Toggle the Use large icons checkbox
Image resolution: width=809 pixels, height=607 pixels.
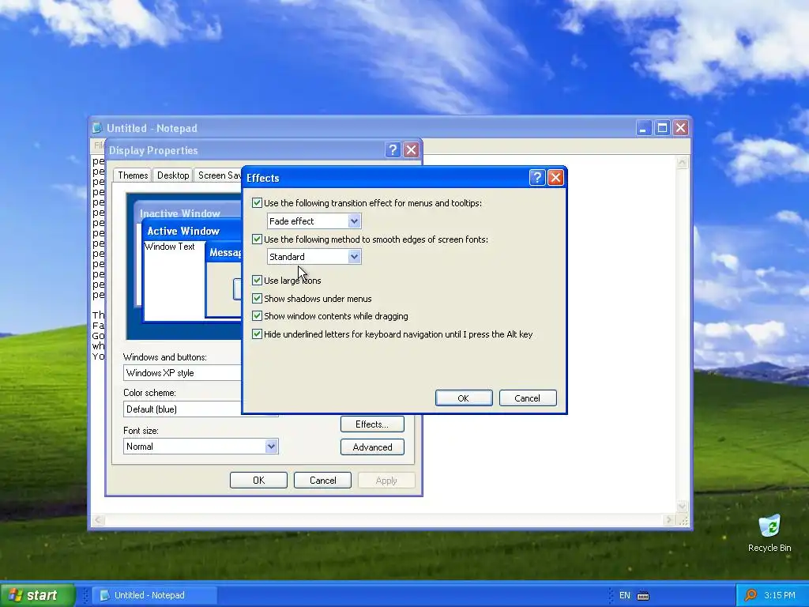257,281
